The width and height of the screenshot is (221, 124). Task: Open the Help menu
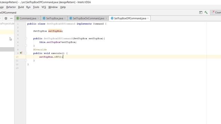[x=63, y=7]
